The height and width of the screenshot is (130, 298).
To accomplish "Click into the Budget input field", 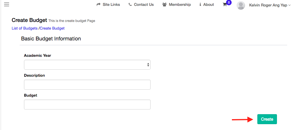I will point(87,105).
